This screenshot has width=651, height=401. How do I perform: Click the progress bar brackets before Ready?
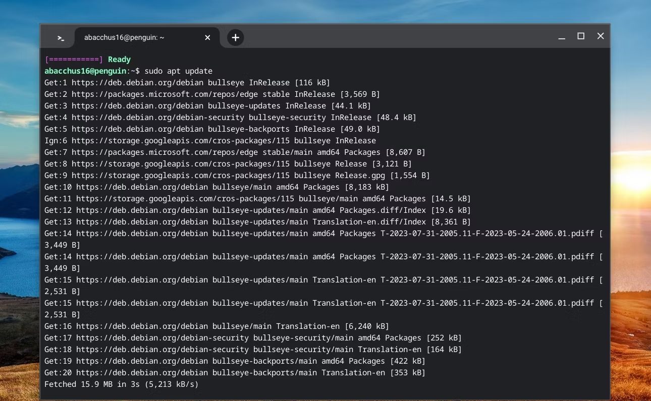tap(74, 60)
